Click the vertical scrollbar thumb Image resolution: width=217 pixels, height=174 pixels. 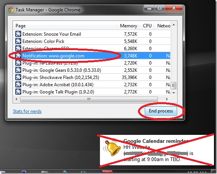(174, 85)
